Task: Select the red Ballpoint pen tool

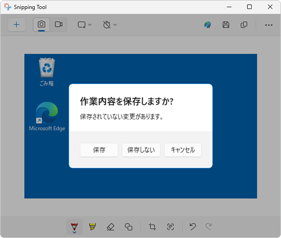Action: pyautogui.click(x=74, y=227)
